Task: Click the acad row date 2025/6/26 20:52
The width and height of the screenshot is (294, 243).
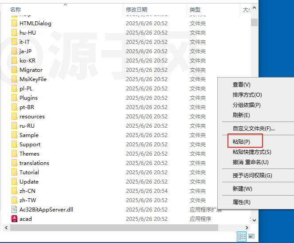Action: pos(147,219)
